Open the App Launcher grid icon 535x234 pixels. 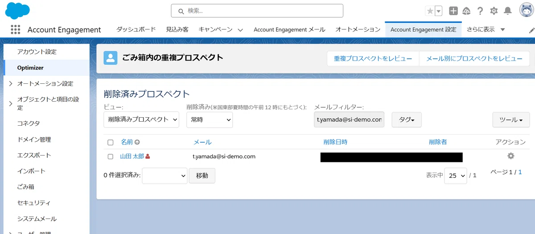[15, 30]
